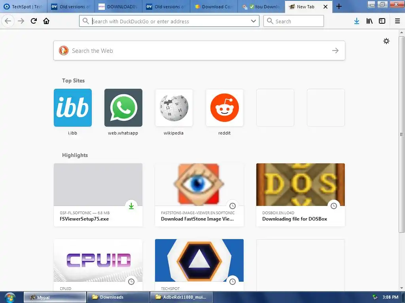Click the system tray notification icon

point(375,297)
